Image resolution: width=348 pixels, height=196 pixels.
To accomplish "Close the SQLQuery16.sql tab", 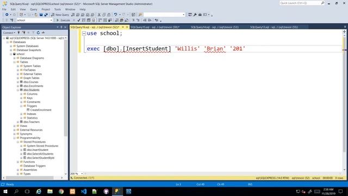I will 127,27.
